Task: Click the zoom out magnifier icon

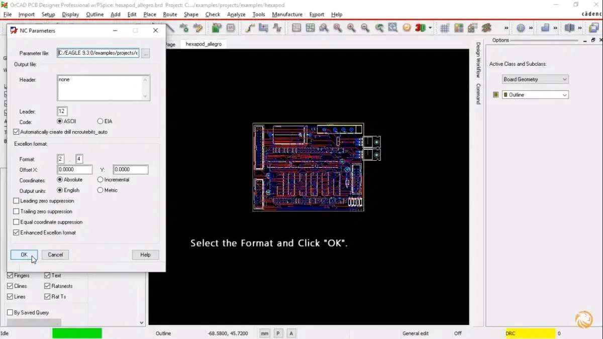Action: [x=365, y=28]
